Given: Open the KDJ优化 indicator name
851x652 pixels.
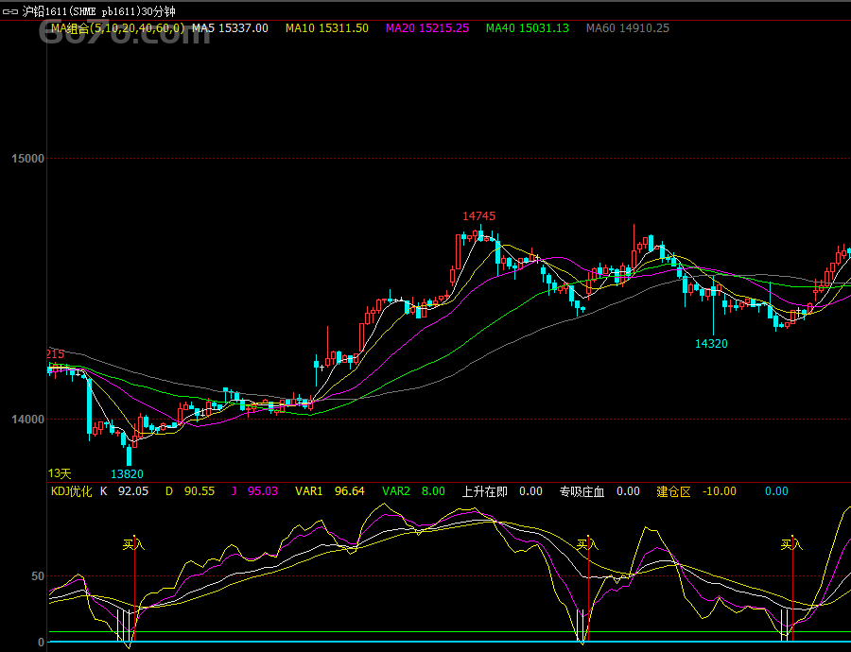Looking at the screenshot, I should tap(71, 491).
